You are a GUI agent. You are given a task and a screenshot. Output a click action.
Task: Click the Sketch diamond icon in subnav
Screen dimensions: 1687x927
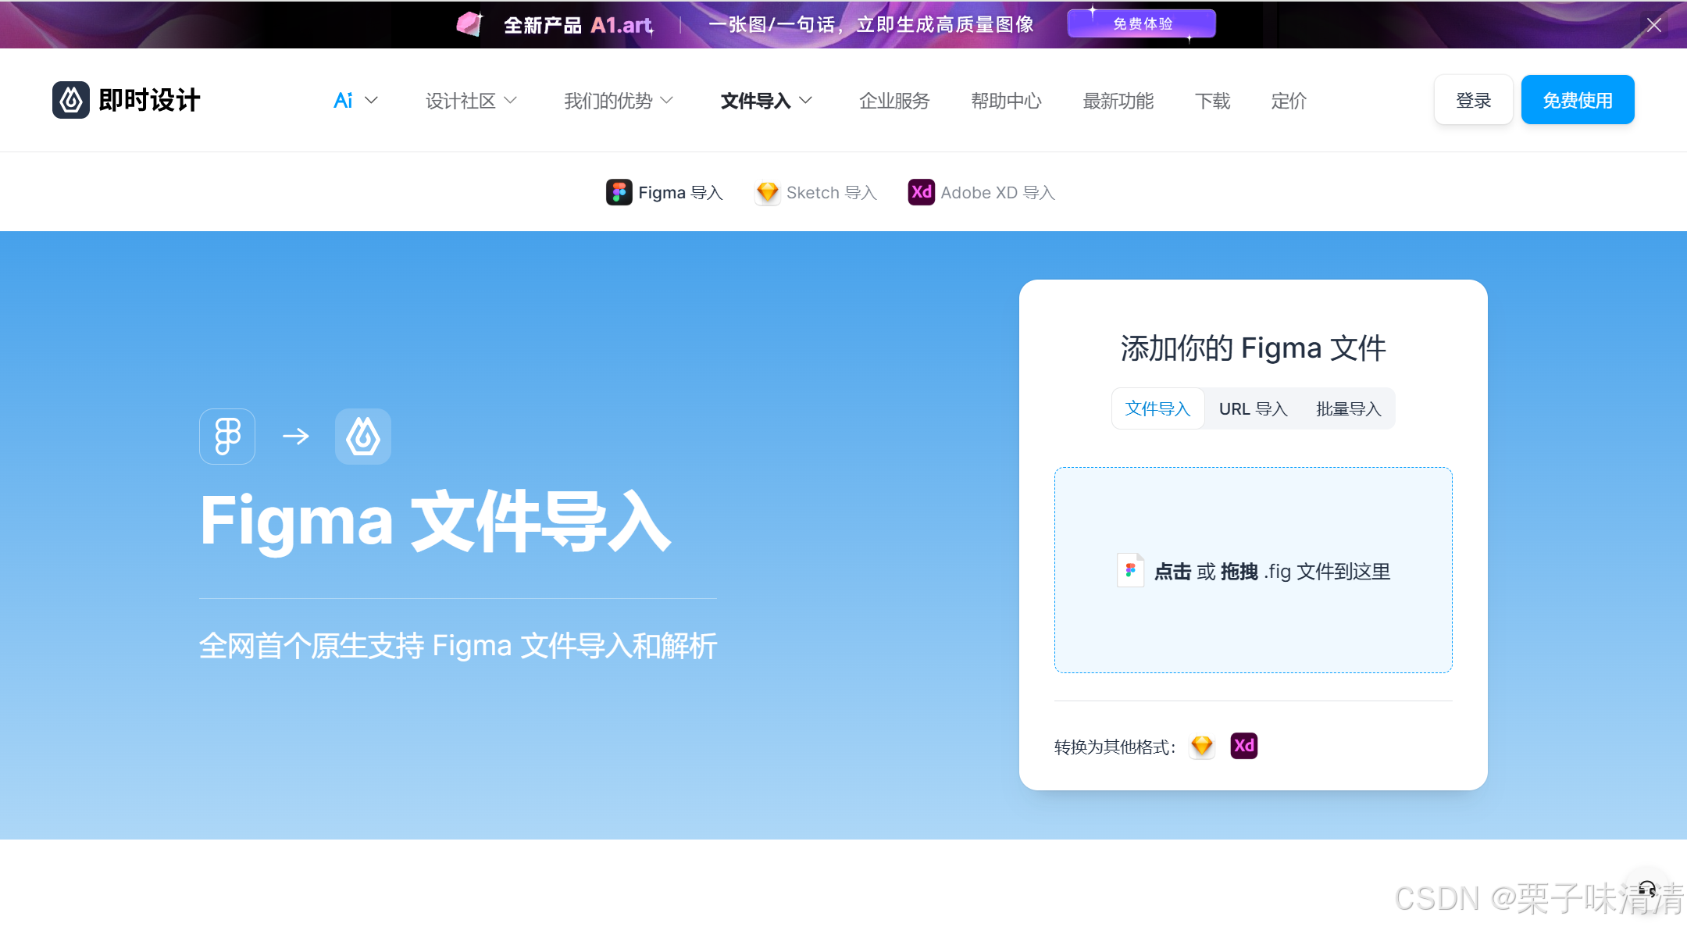point(767,192)
